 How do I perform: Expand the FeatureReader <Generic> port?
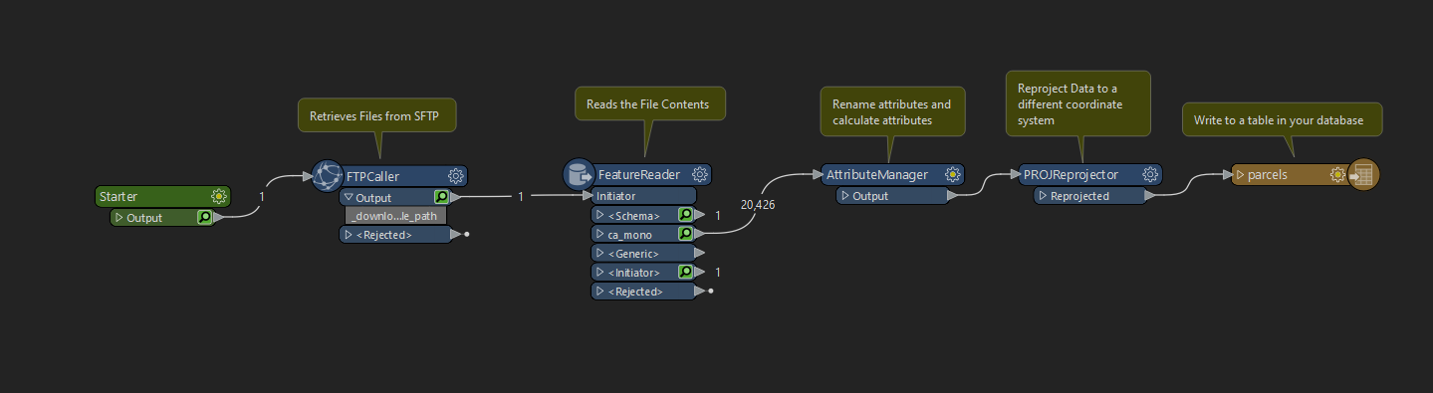[x=599, y=254]
